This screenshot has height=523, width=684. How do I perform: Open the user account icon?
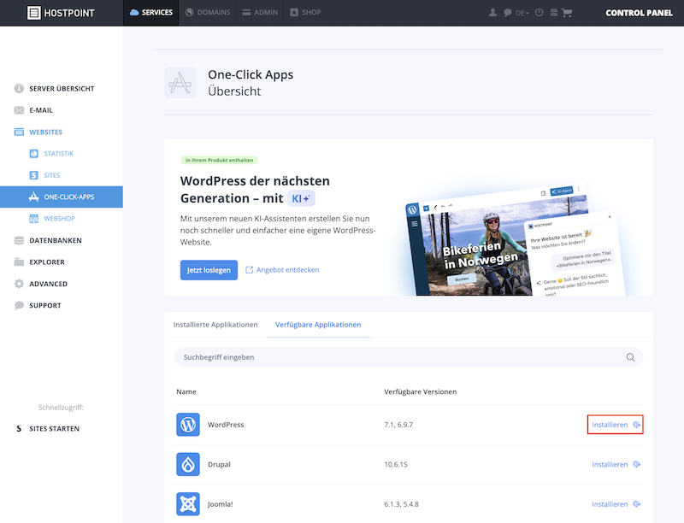click(x=493, y=13)
